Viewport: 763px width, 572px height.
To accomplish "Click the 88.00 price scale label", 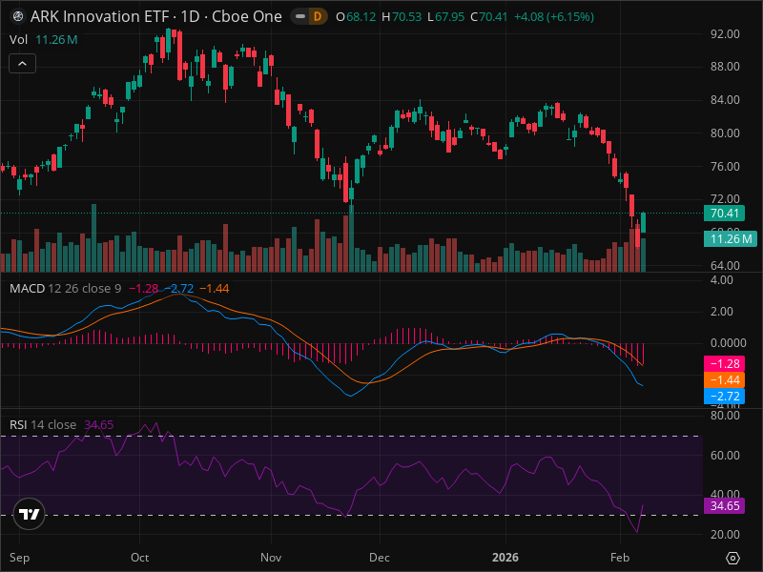I will pyautogui.click(x=725, y=66).
